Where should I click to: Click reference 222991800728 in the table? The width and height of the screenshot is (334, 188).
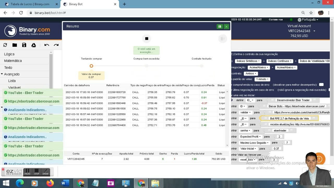(117, 92)
